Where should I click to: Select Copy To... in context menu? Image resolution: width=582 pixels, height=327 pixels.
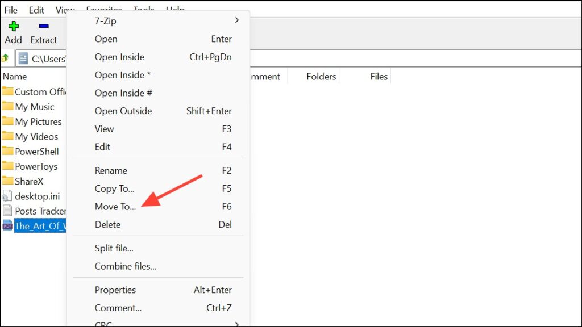115,188
